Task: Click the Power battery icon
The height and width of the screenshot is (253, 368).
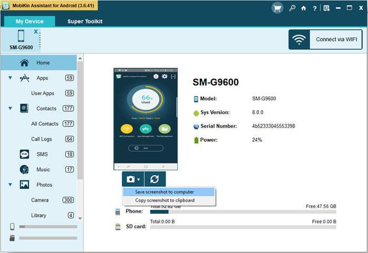Action: pyautogui.click(x=196, y=140)
